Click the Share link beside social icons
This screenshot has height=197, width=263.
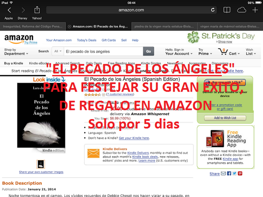pyautogui.click(x=214, y=174)
